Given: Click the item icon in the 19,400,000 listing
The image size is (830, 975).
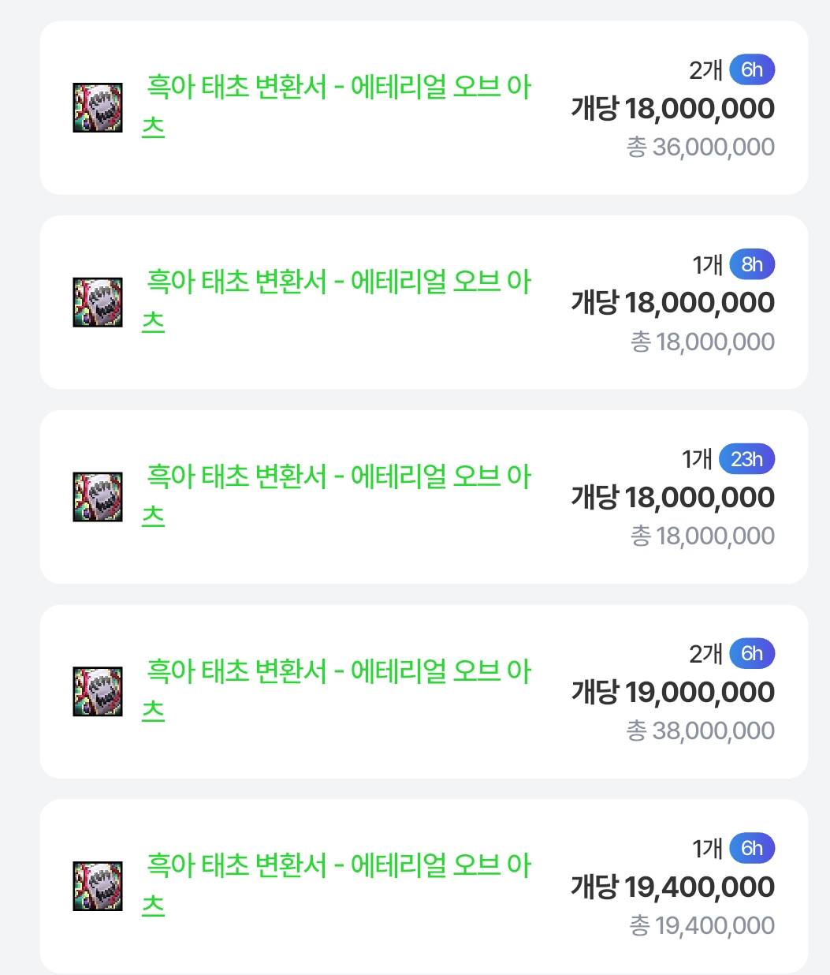Looking at the screenshot, I should (98, 887).
